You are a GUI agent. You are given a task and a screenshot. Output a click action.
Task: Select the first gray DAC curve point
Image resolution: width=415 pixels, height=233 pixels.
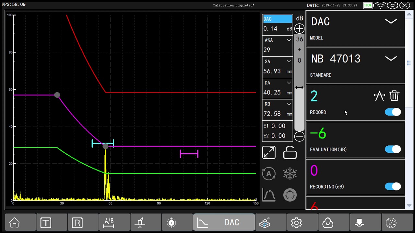[57, 95]
